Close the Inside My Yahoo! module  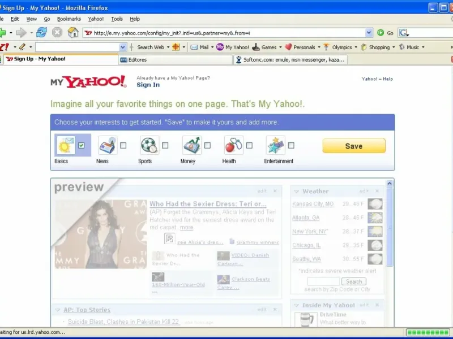point(377,305)
